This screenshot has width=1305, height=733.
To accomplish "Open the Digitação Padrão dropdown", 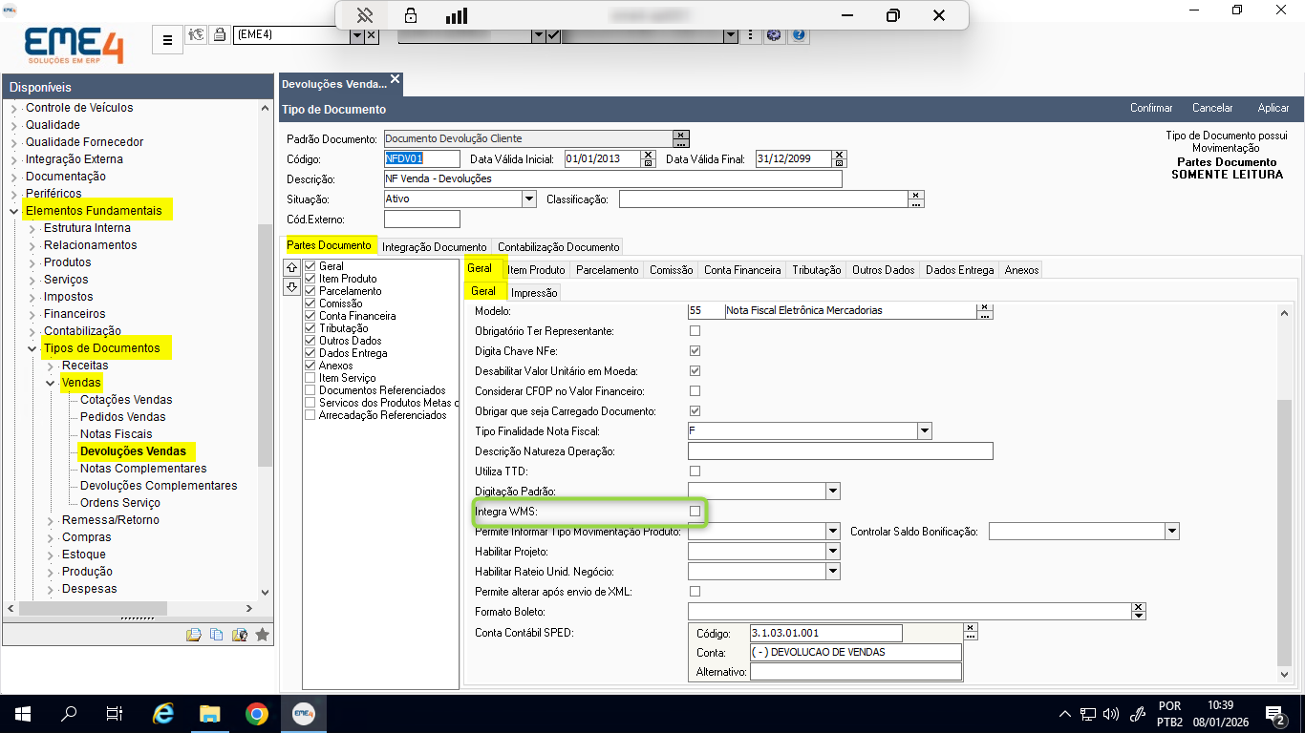I will (833, 492).
